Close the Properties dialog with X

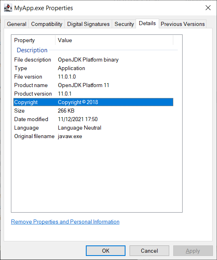click(208, 8)
